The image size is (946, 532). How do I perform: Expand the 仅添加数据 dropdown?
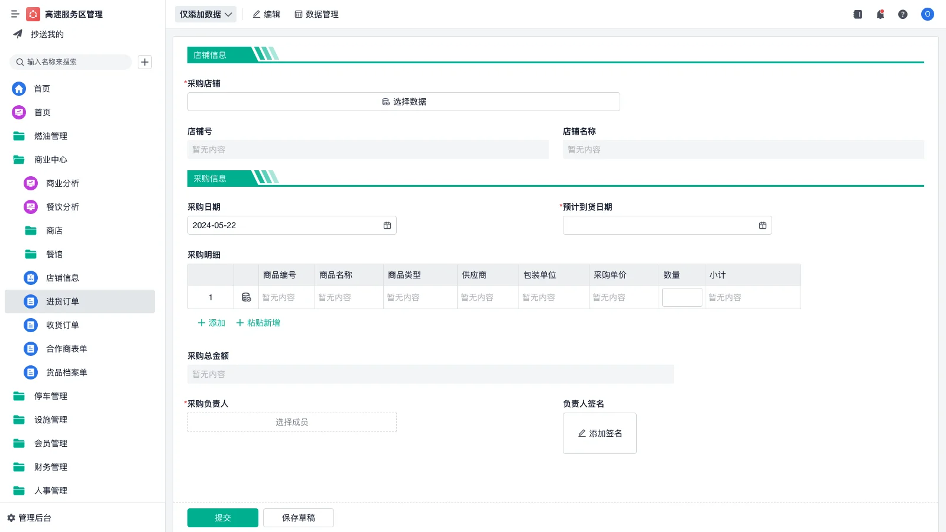click(205, 14)
